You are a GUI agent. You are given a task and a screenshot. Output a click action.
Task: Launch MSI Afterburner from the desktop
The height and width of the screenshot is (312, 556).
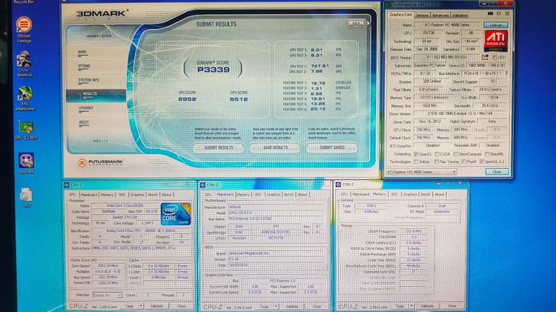24,99
